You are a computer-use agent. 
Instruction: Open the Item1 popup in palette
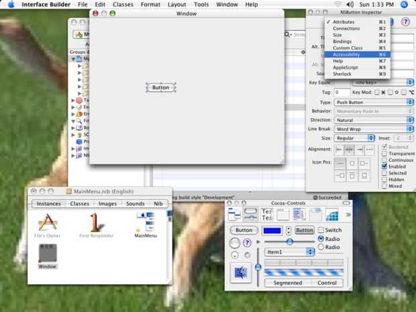tap(289, 252)
